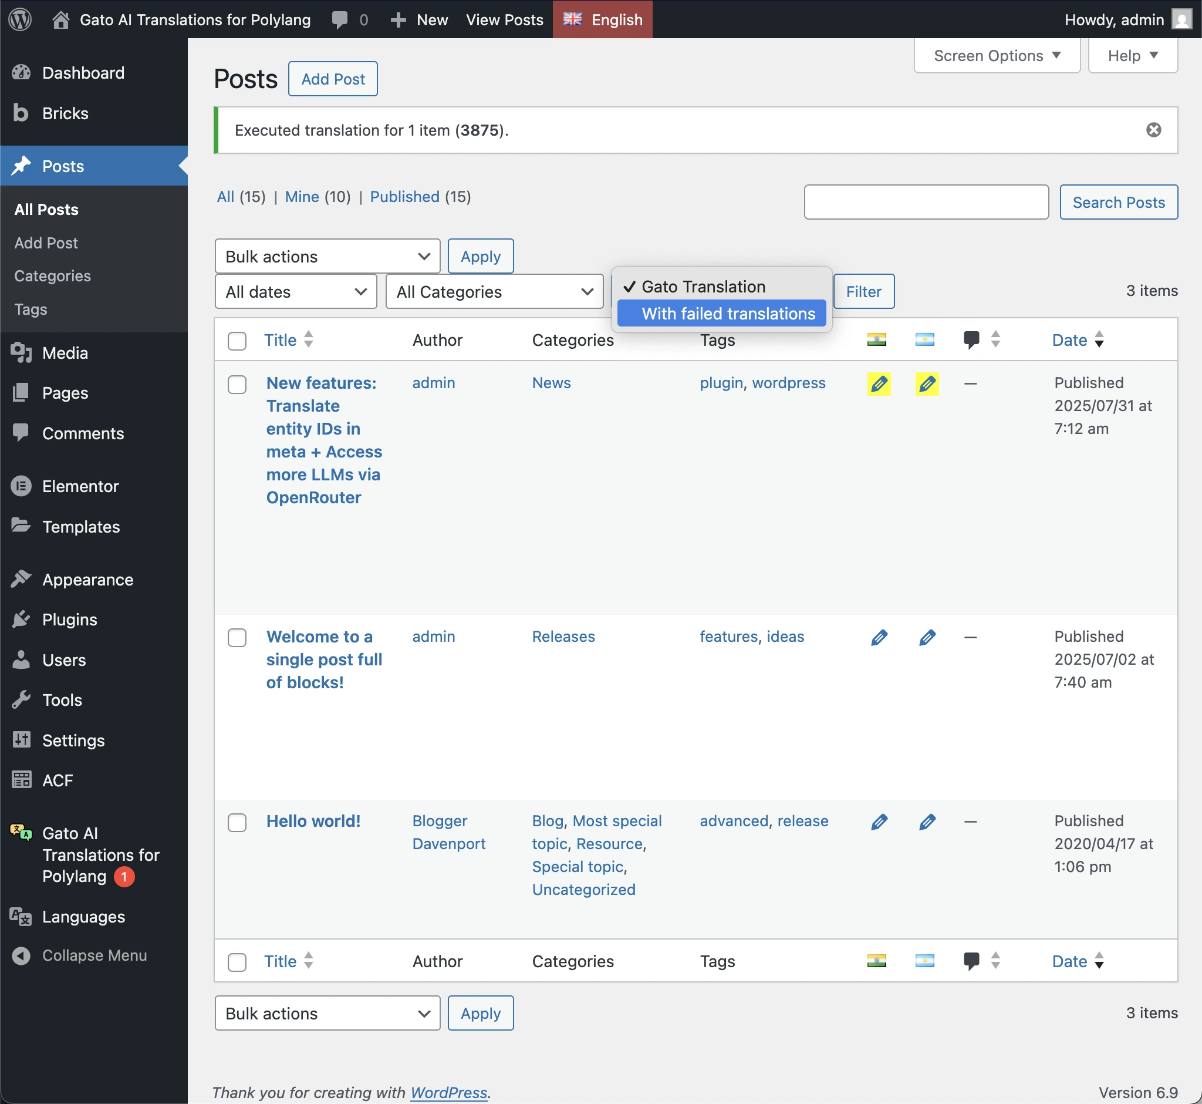Expand Screen Options panel

click(x=996, y=56)
